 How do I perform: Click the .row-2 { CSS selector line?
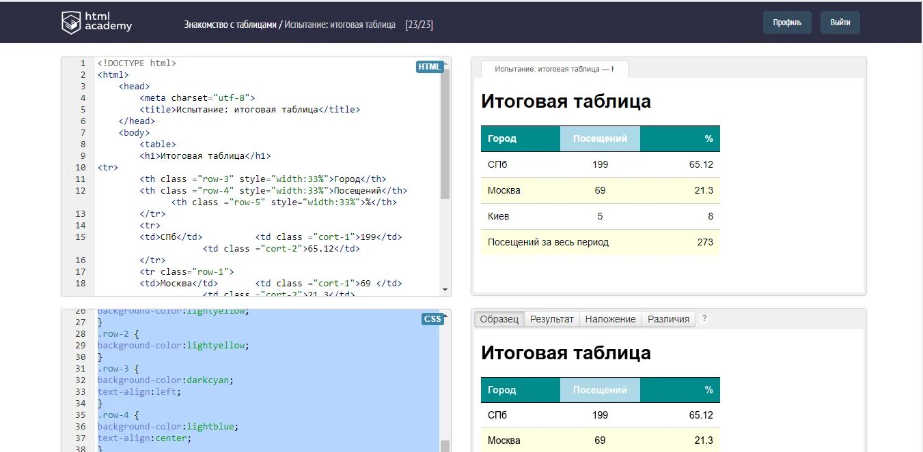click(118, 334)
